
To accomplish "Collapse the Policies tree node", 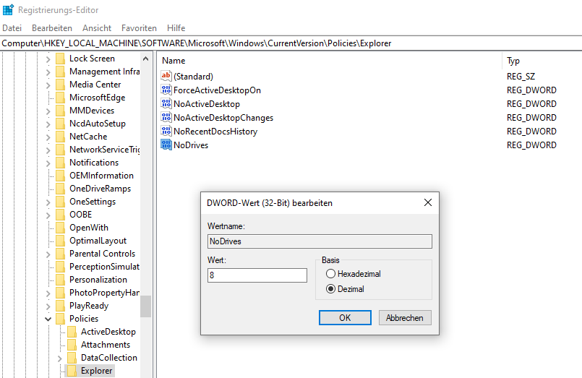I will coord(48,319).
